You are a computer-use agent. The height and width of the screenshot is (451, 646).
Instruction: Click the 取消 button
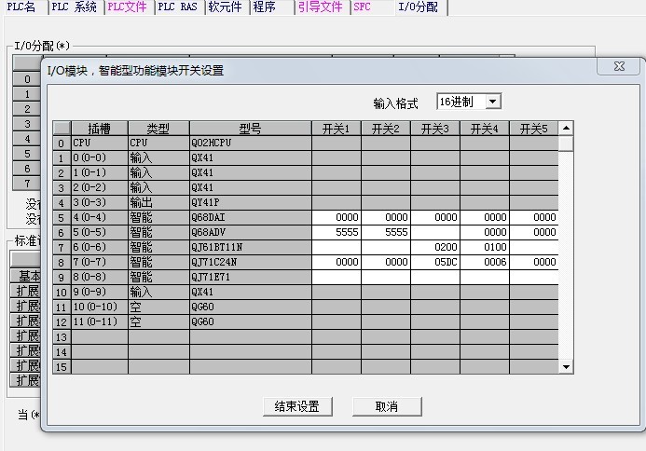pyautogui.click(x=386, y=406)
